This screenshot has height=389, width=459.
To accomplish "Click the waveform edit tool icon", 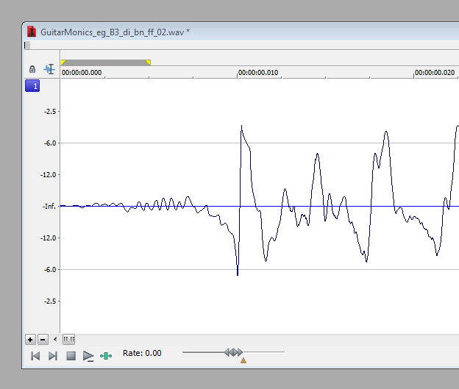I will coord(49,69).
